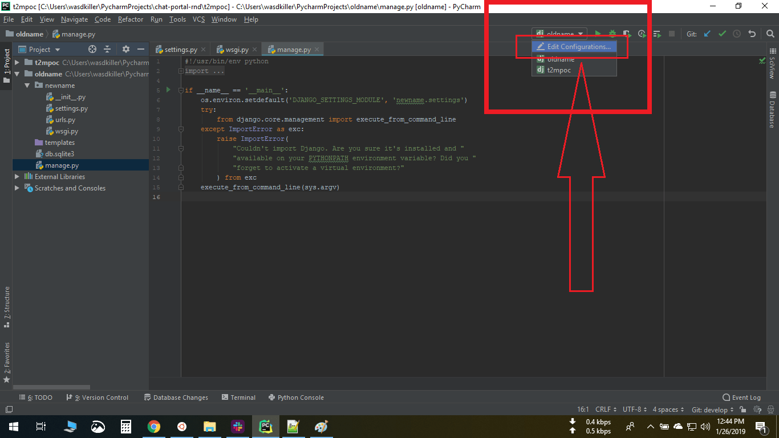
Task: Select urls.py in project tree
Action: (x=60, y=120)
